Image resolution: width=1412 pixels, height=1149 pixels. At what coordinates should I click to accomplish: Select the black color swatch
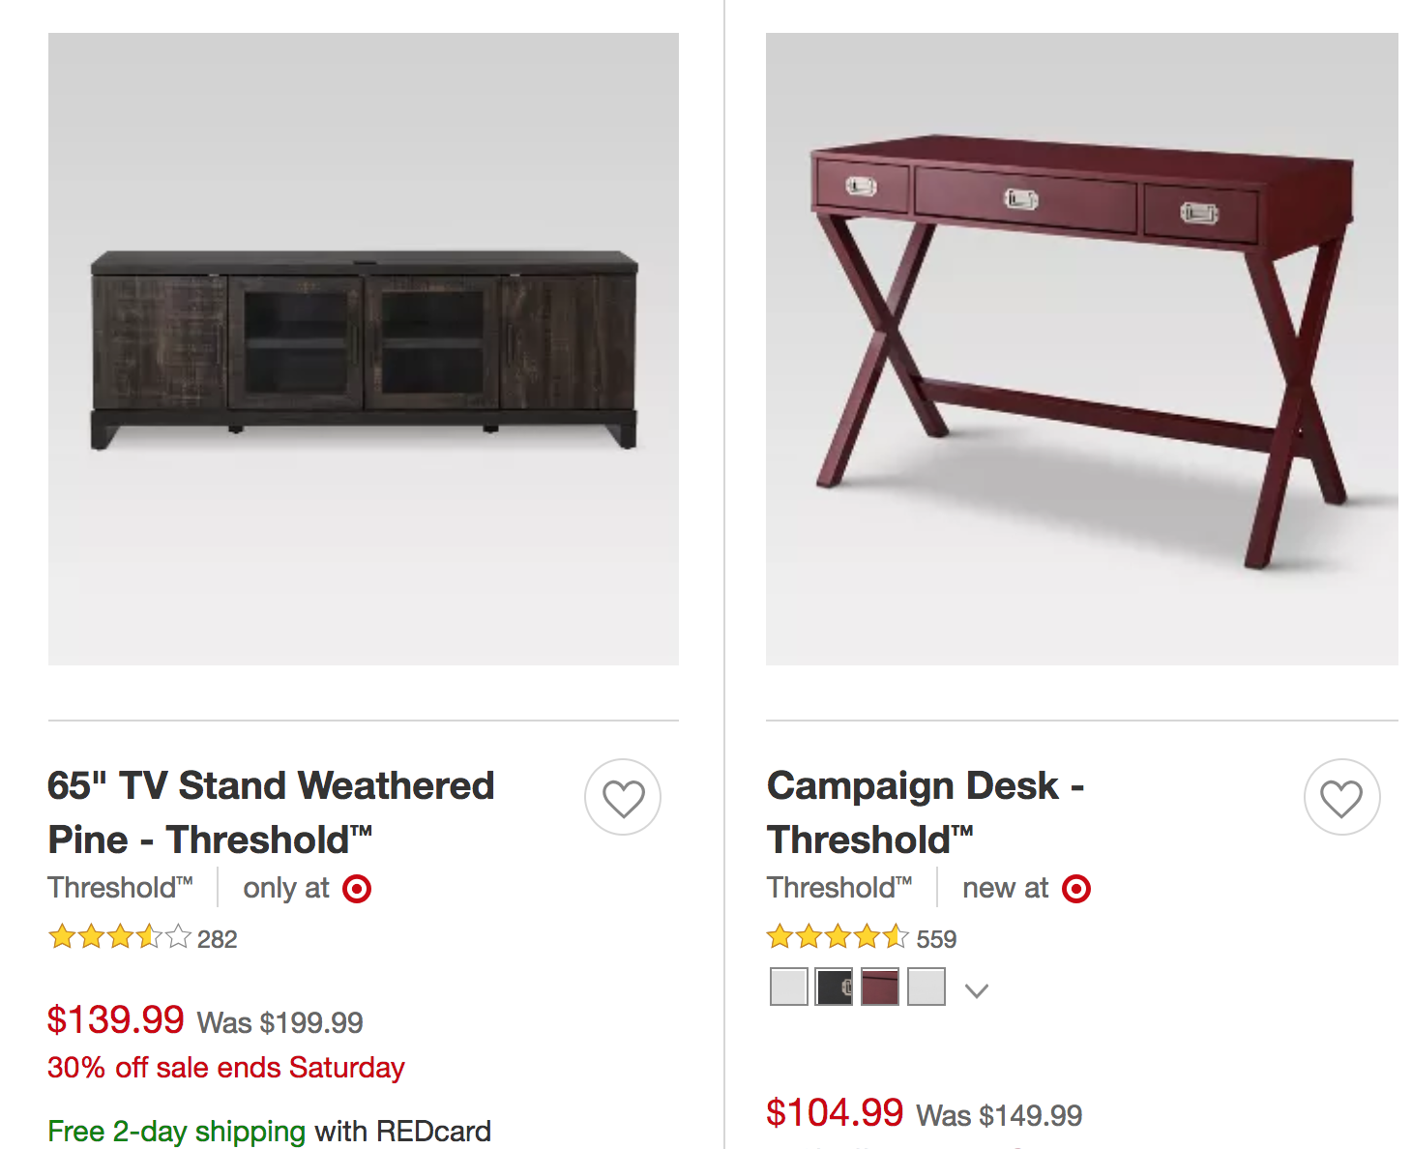pos(834,987)
